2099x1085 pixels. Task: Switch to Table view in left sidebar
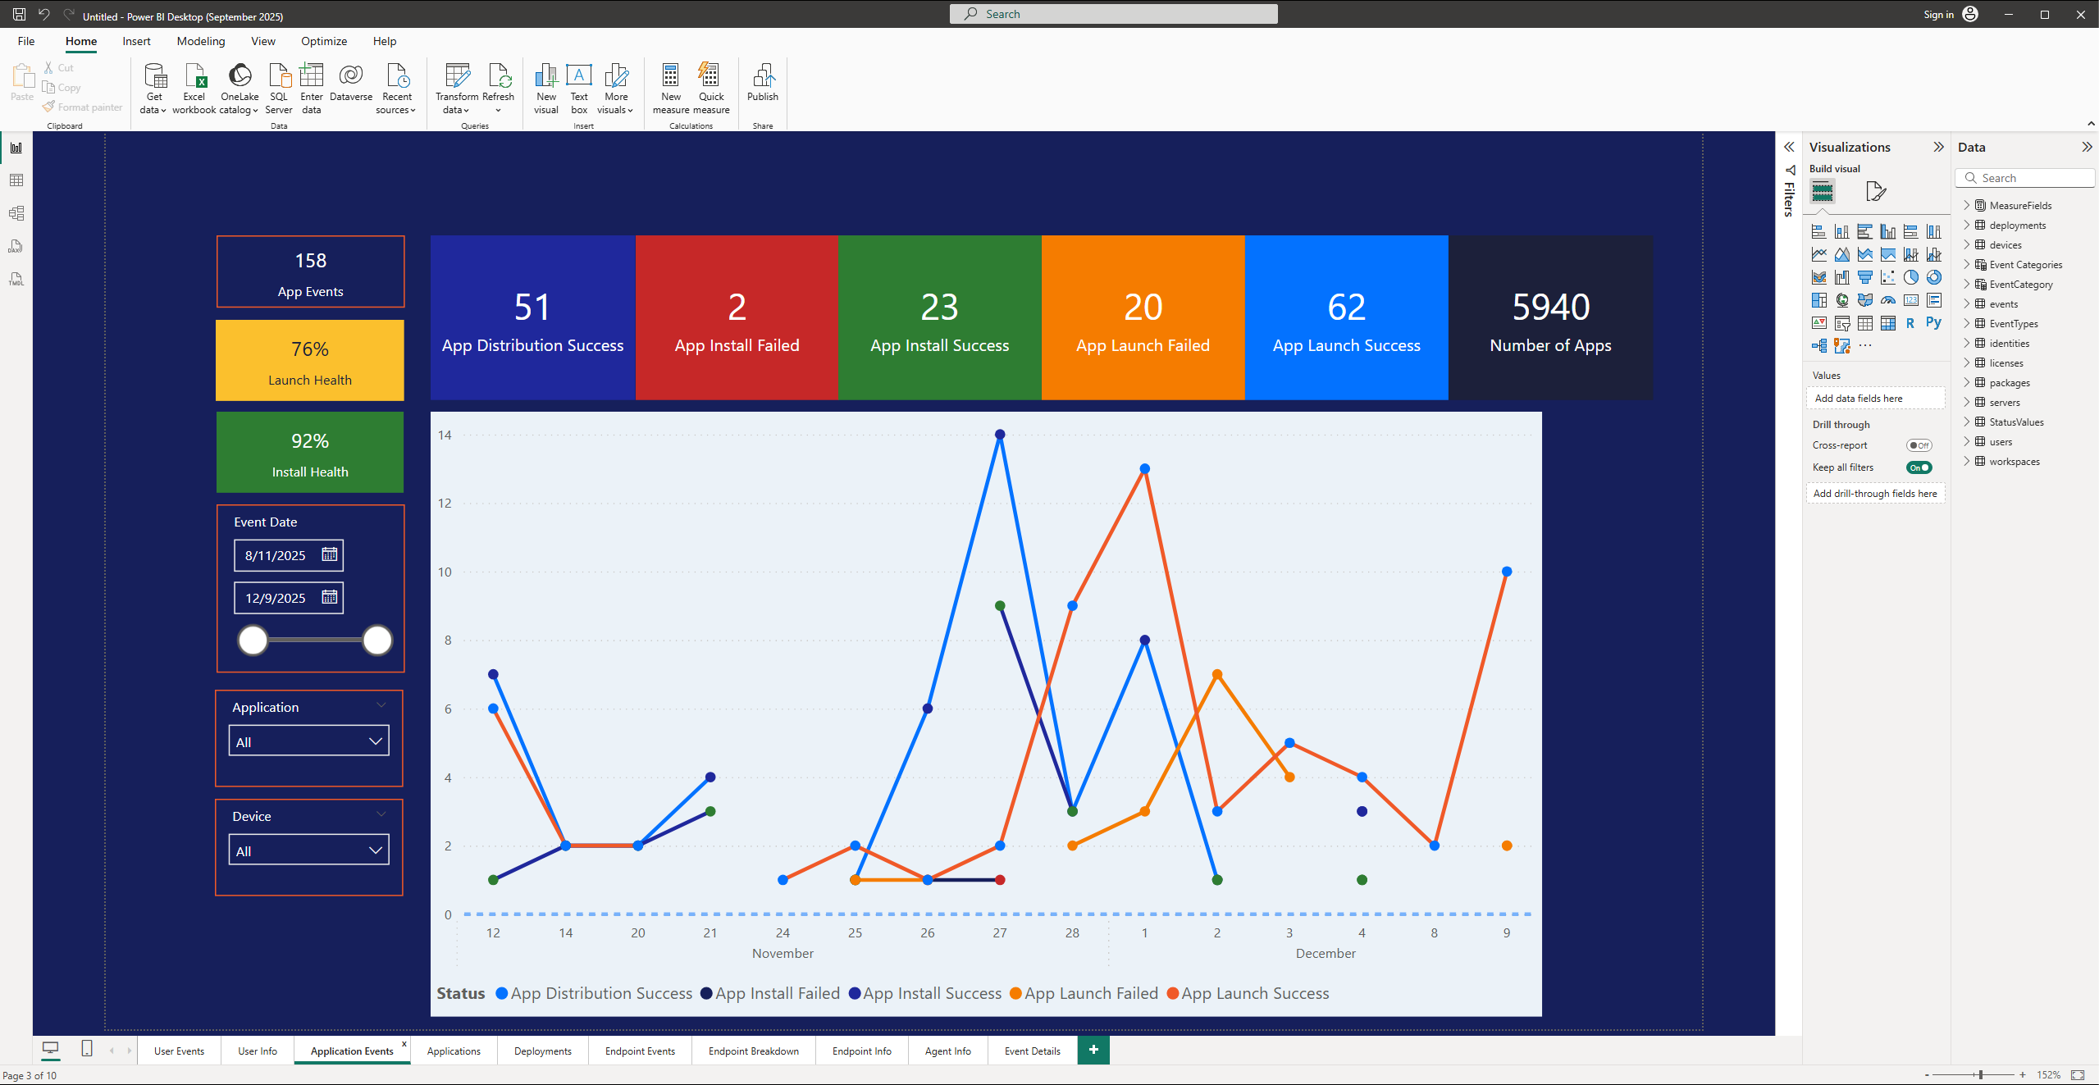tap(16, 180)
